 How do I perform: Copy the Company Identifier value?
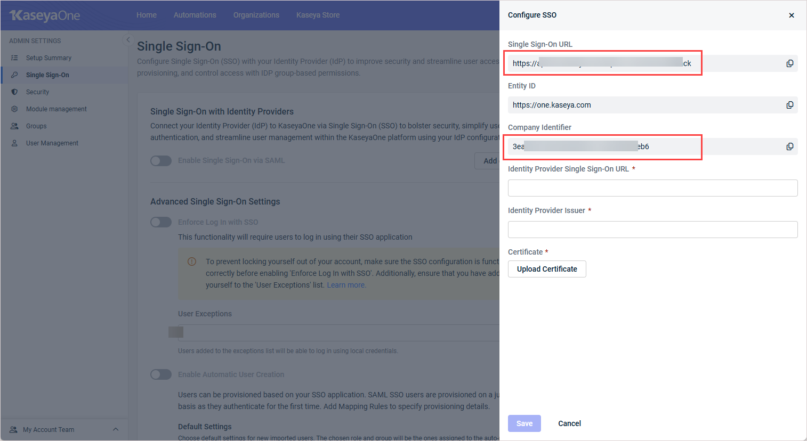789,146
